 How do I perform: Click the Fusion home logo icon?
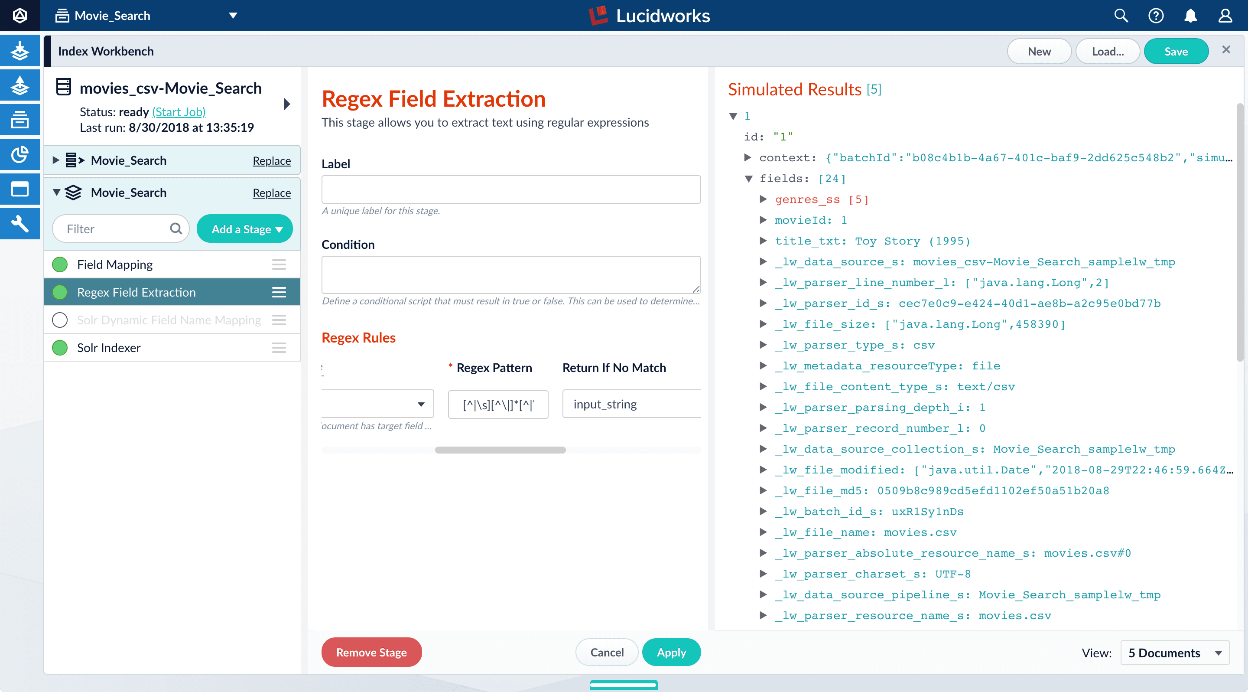click(x=19, y=16)
